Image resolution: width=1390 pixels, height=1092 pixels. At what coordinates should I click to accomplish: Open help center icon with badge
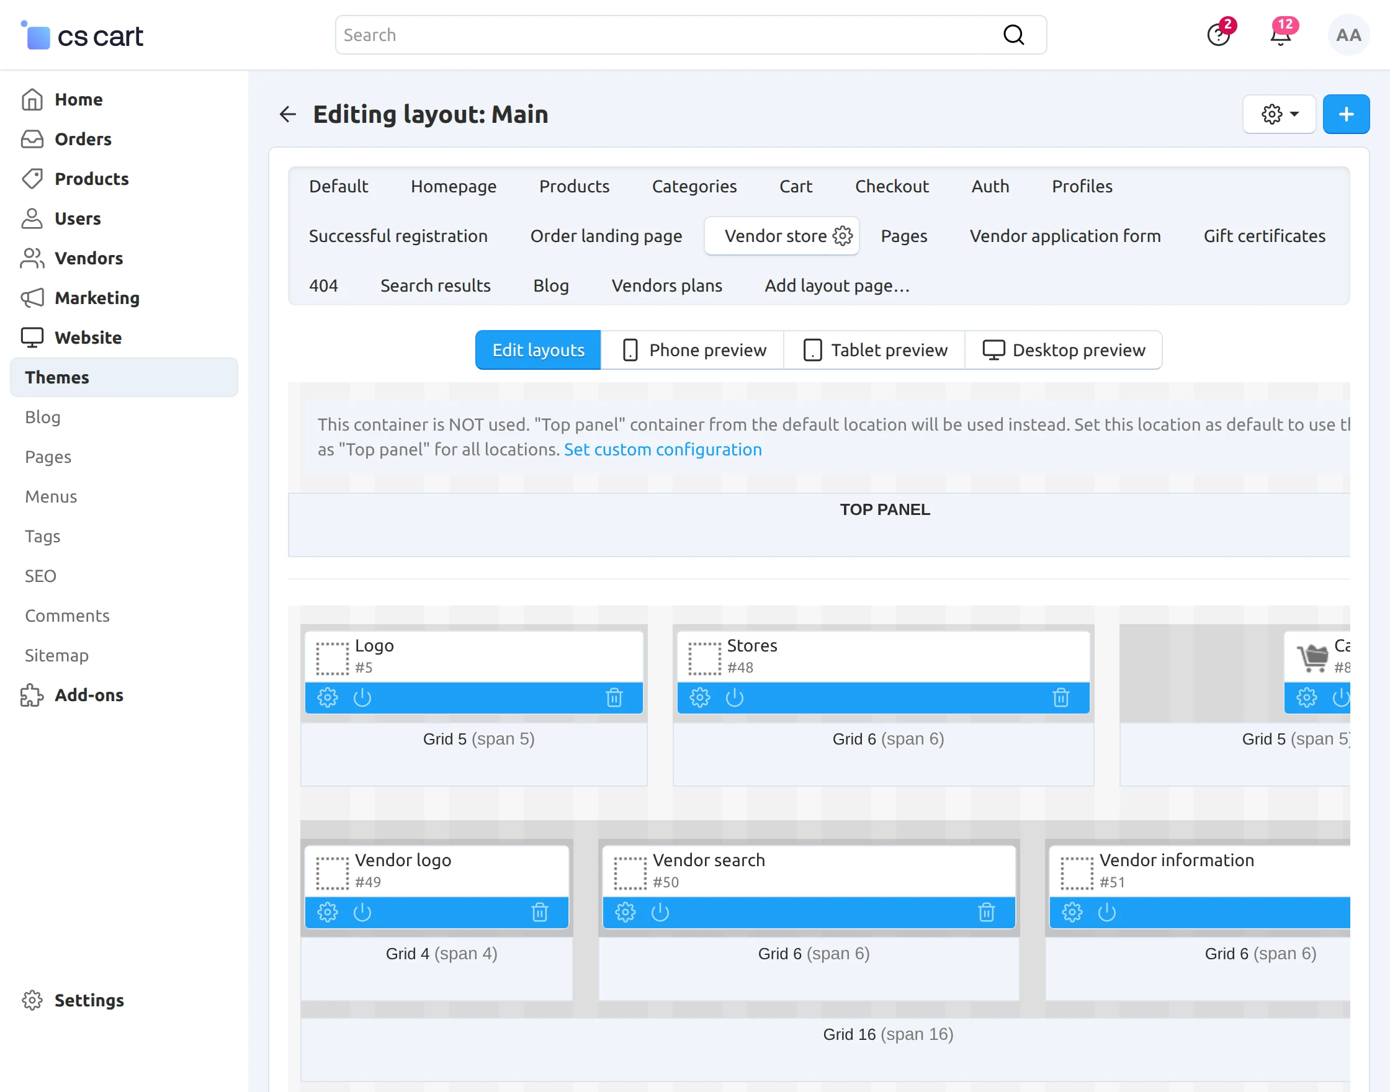pos(1218,35)
